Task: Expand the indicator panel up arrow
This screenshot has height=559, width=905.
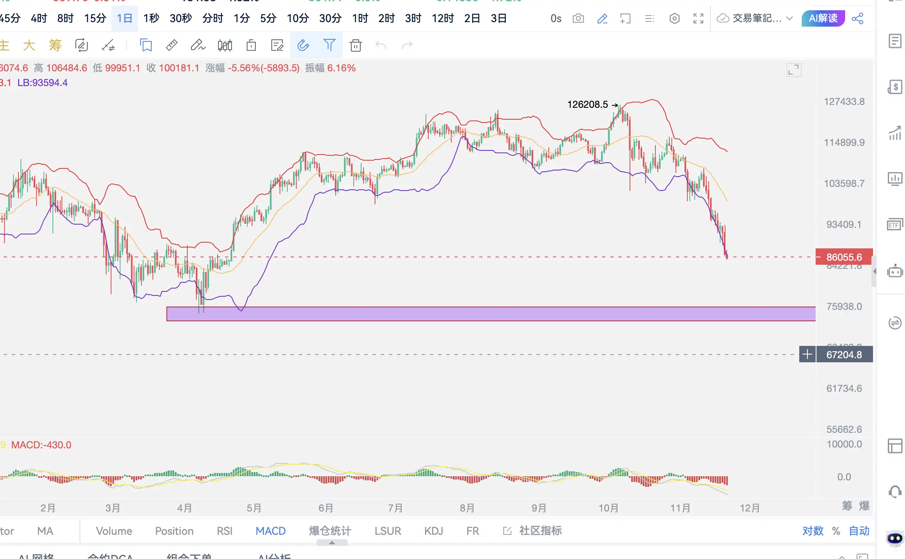Action: pos(332,543)
